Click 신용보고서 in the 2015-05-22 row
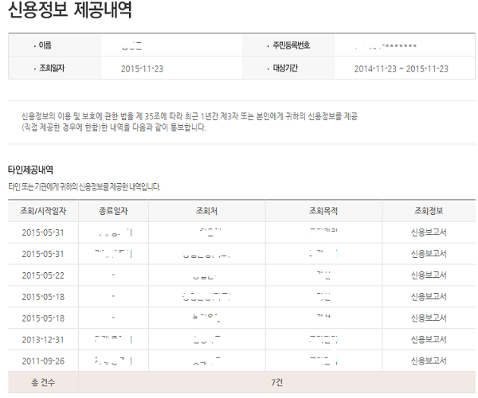The image size is (478, 398). [x=429, y=275]
